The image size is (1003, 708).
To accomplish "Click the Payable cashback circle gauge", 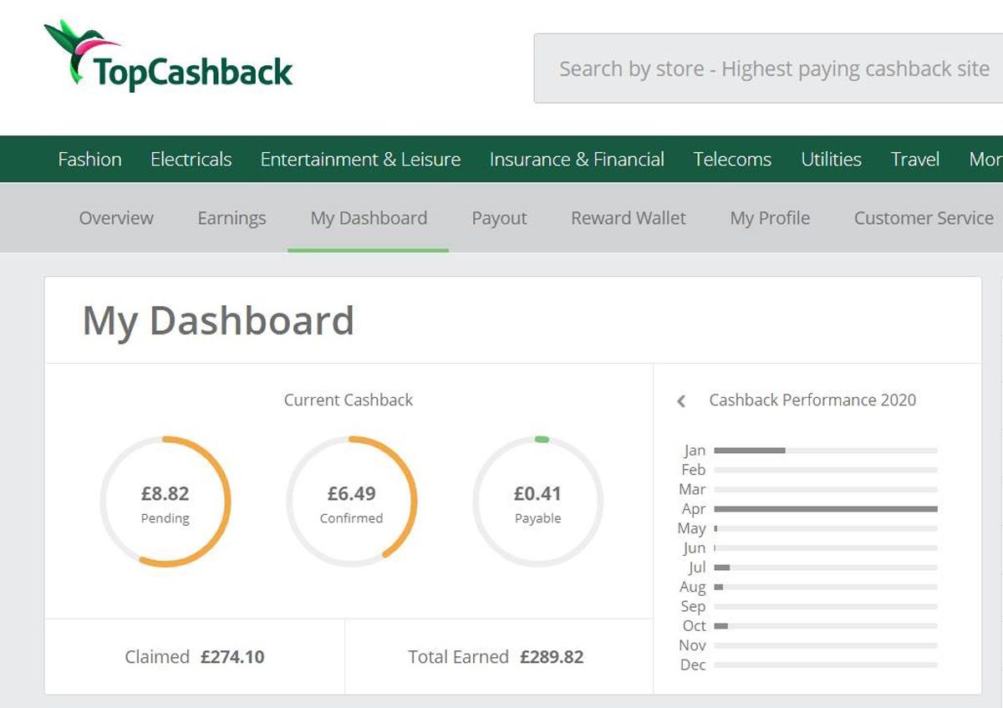I will (x=537, y=502).
